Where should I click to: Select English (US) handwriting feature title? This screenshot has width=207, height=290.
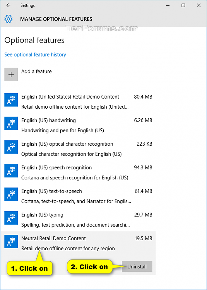(x=48, y=120)
